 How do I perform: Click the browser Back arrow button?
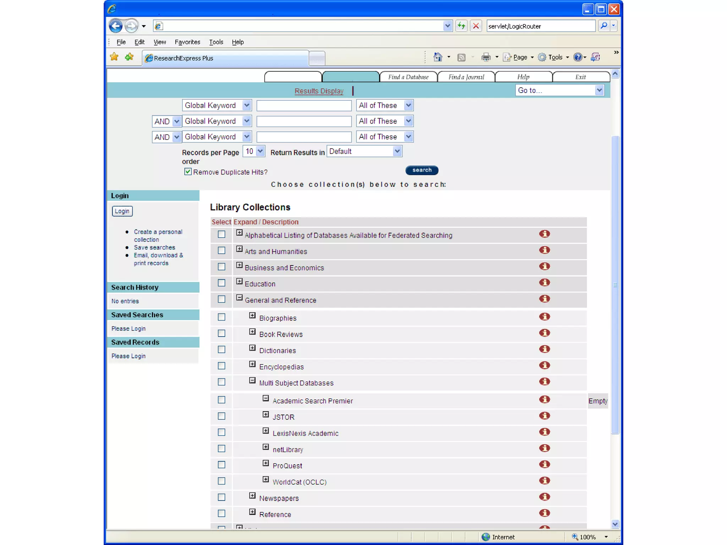click(x=116, y=26)
